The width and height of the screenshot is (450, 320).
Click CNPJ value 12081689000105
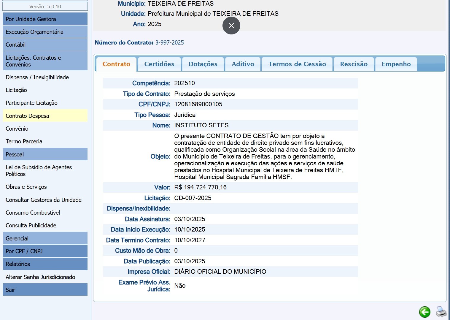point(198,104)
